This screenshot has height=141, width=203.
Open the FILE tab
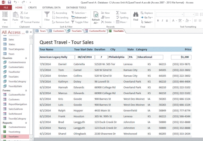[6, 7]
